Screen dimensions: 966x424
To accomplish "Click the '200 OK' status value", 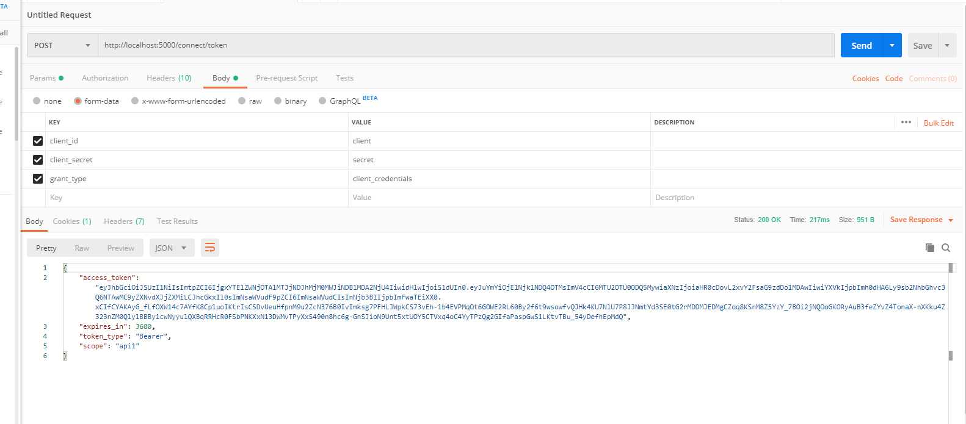I will [x=769, y=220].
